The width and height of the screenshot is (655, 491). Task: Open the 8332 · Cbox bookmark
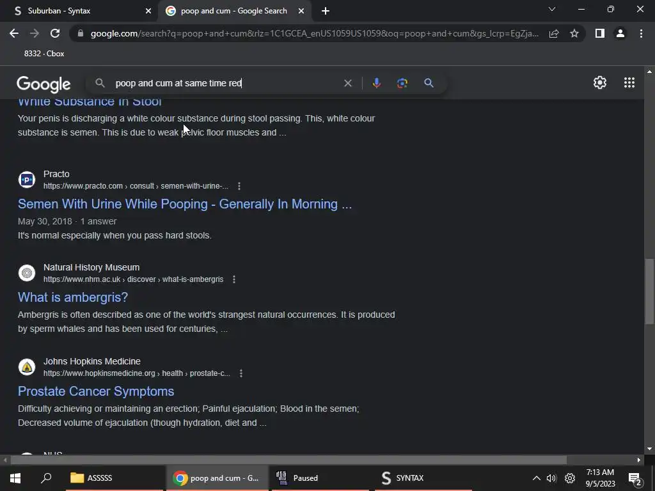[x=44, y=54]
